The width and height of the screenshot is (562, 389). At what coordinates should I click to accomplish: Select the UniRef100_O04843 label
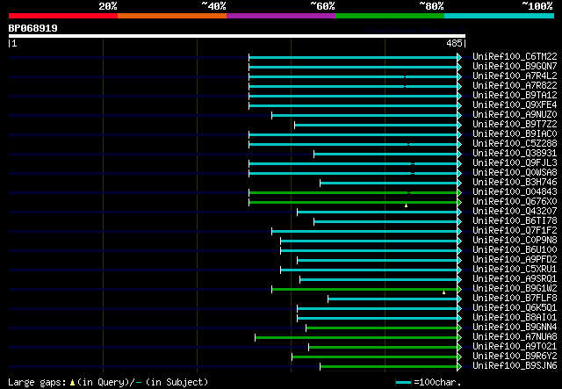tap(515, 191)
